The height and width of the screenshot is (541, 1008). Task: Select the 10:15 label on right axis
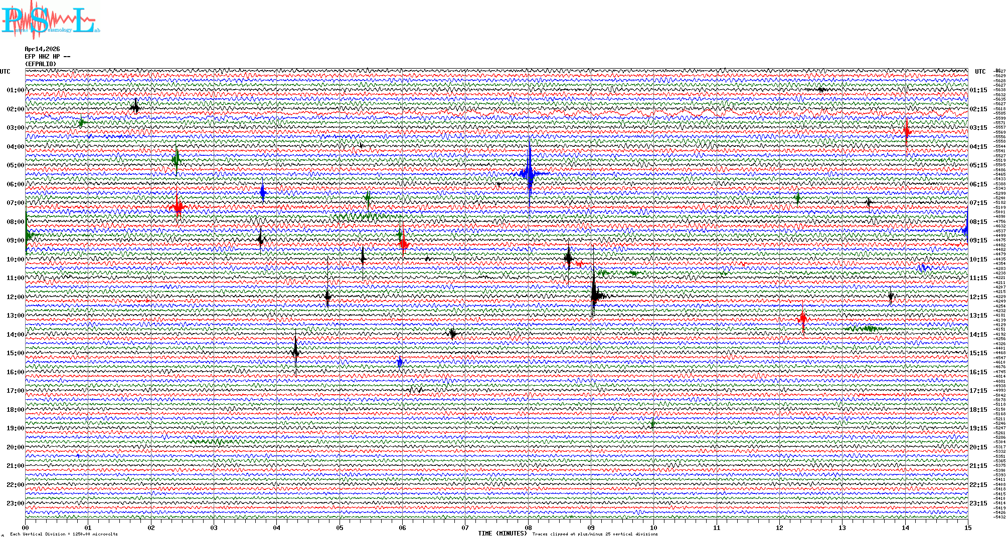click(978, 259)
